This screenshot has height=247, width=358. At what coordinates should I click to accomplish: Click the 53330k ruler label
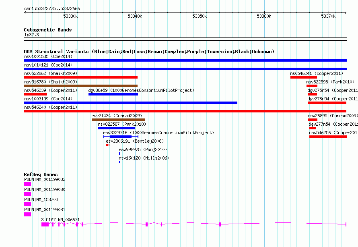coord(70,16)
